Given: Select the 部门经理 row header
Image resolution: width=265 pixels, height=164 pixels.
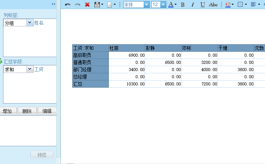Looking at the screenshot, I should [90, 70].
